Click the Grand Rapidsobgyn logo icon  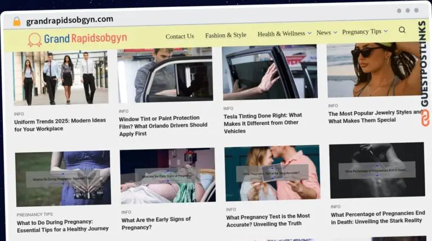[35, 40]
